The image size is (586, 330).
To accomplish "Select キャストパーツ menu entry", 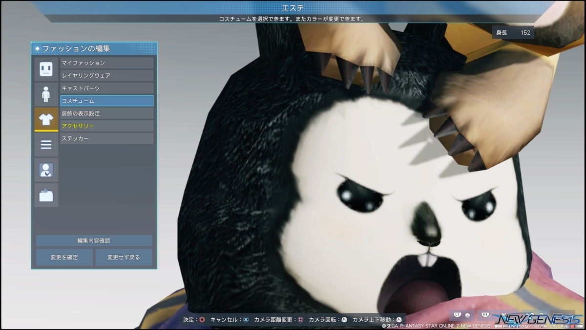I will tap(106, 88).
